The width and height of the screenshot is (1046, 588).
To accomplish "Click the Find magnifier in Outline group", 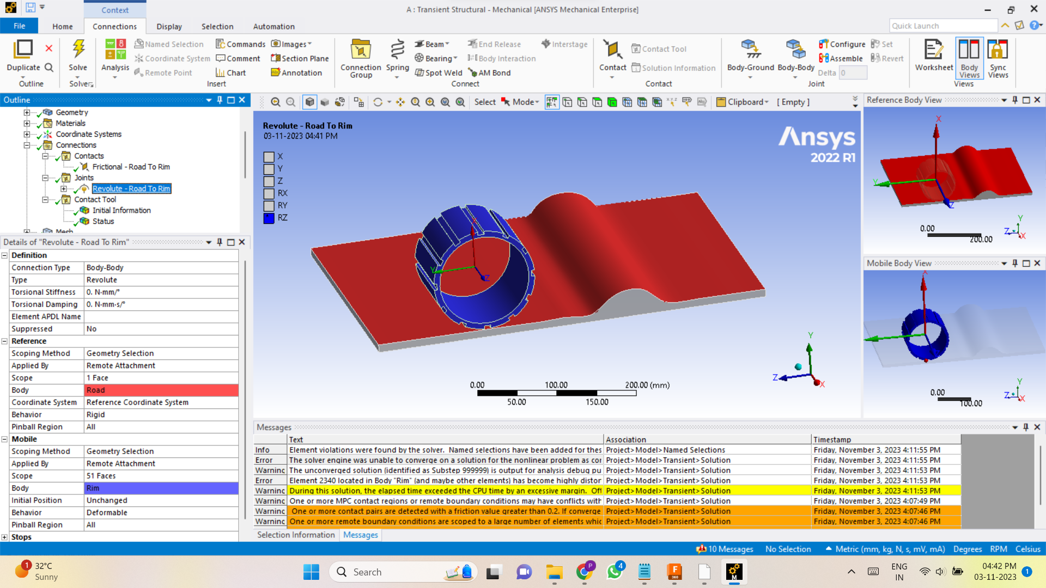I will point(49,68).
